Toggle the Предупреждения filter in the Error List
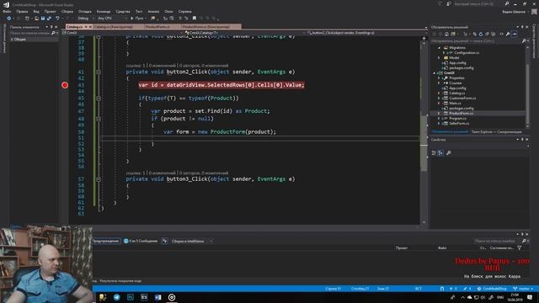Image resolution: width=539 pixels, height=303 pixels. pos(106,242)
